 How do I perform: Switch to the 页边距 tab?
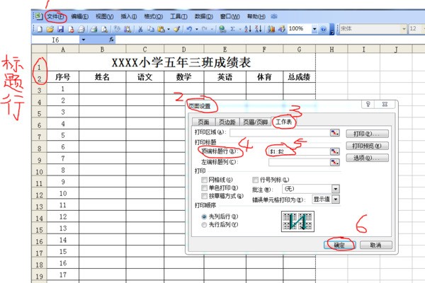227,122
